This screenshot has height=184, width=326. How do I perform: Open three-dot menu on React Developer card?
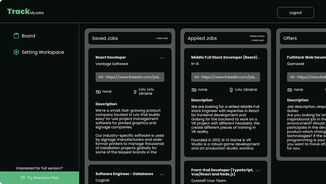point(162,58)
